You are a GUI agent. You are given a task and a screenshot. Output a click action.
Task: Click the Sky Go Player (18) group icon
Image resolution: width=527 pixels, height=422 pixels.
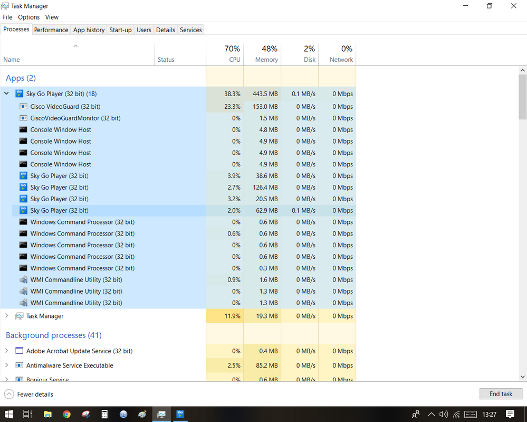pyautogui.click(x=19, y=93)
